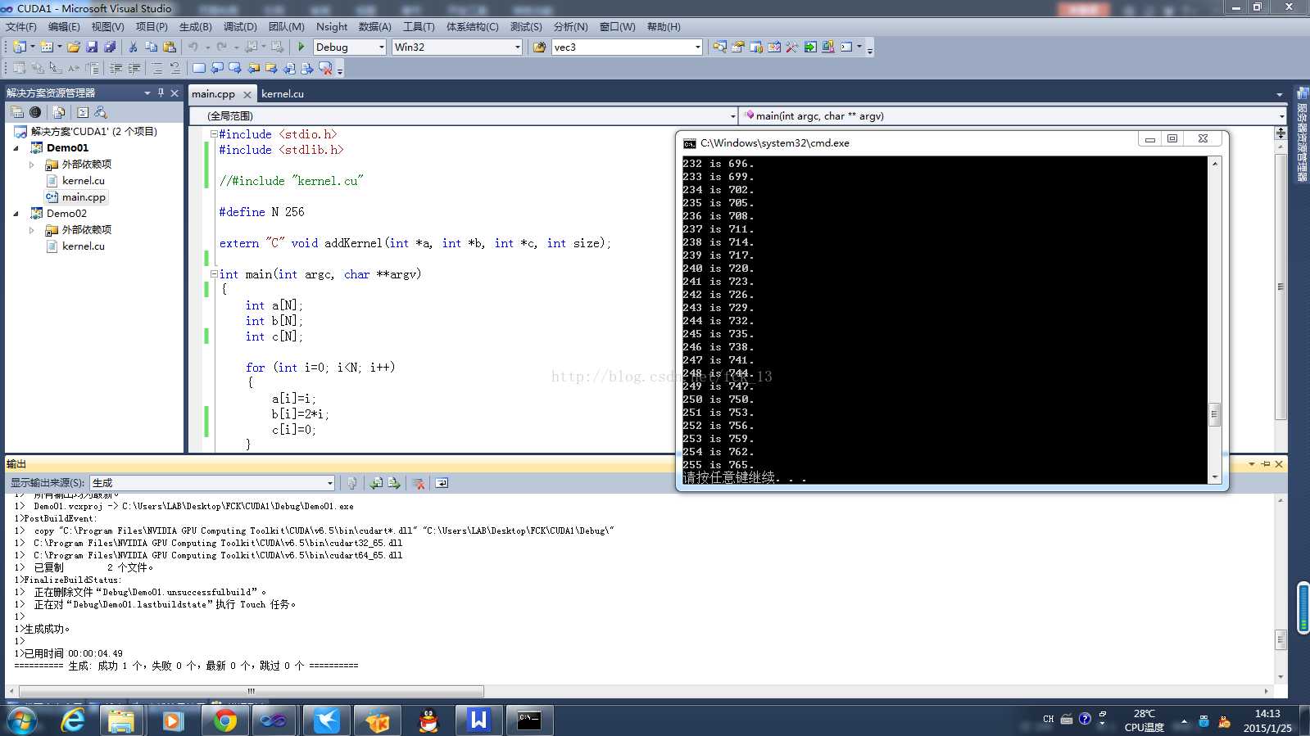Collapse the main function code block
This screenshot has width=1310, height=736.
214,274
